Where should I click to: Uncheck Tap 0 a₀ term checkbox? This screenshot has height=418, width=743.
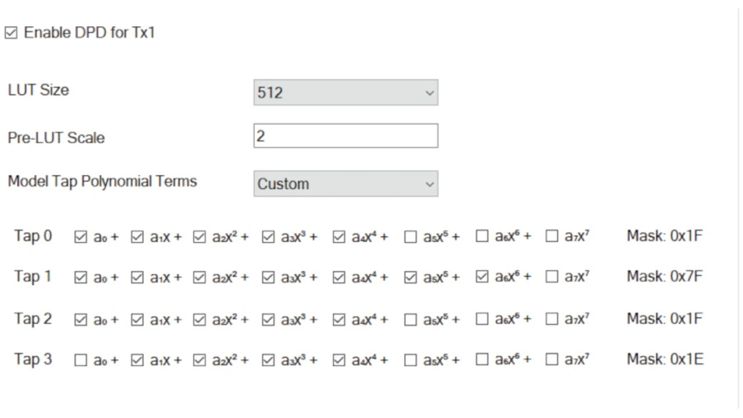[81, 237]
